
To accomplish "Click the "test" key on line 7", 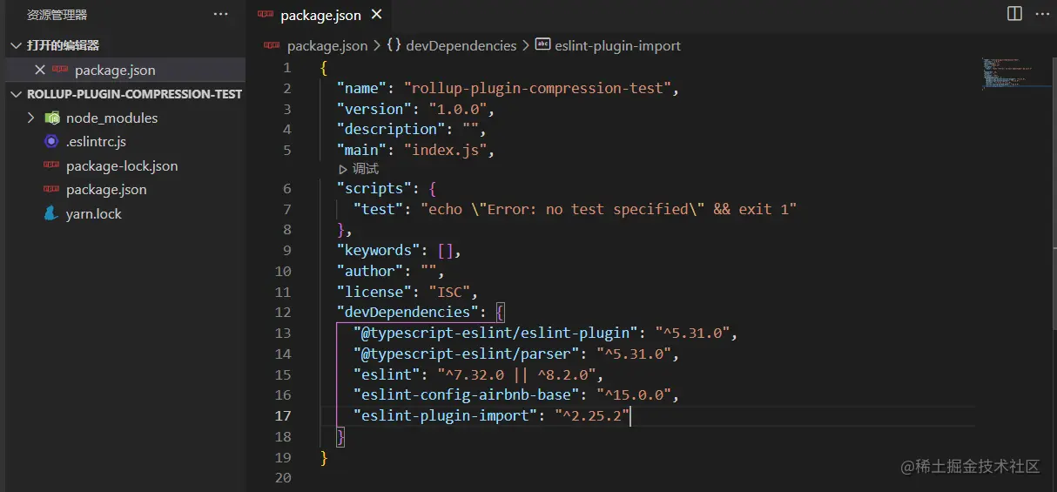I will 379,209.
